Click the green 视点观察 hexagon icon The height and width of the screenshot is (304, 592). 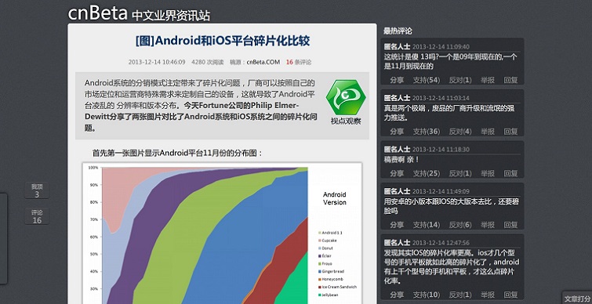[346, 98]
